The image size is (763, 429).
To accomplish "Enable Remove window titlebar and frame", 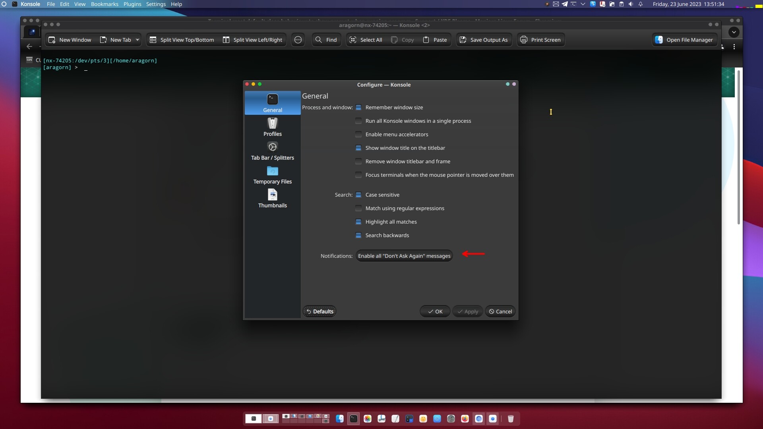I will click(358, 162).
